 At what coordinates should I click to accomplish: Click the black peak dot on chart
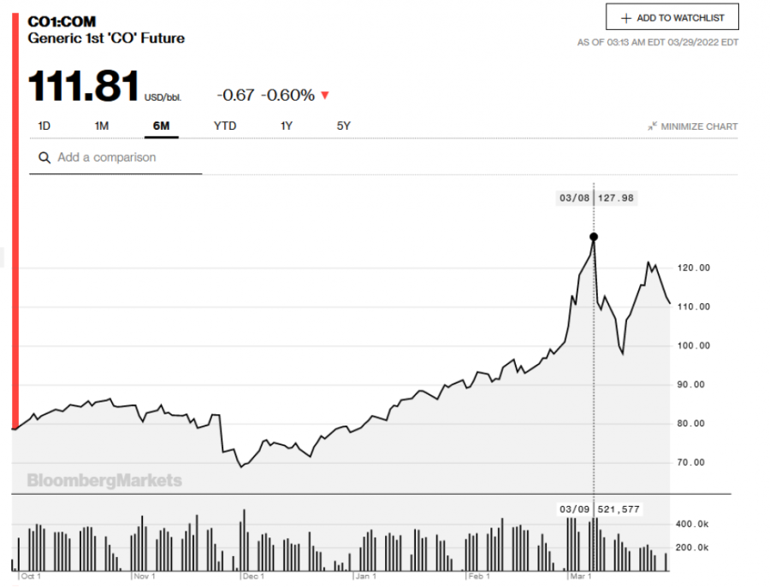point(594,237)
